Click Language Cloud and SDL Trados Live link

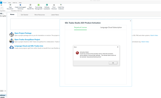click(x=29, y=46)
